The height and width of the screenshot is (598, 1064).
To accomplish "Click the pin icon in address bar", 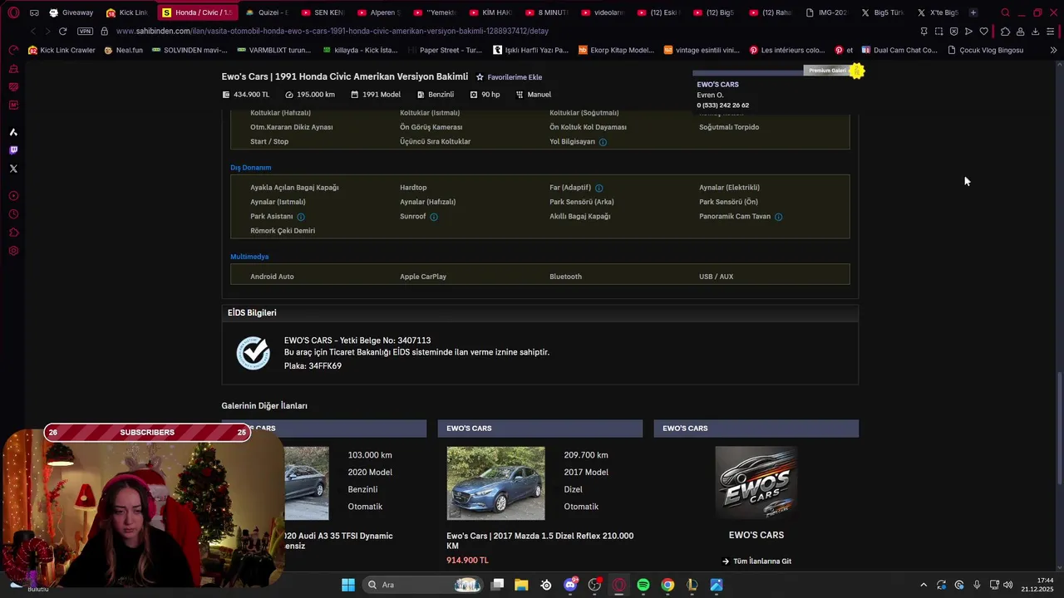I will click(x=924, y=32).
